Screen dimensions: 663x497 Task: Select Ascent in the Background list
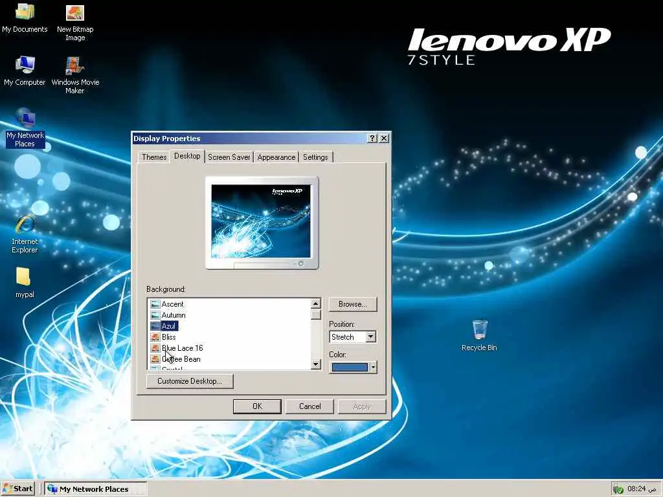point(172,304)
